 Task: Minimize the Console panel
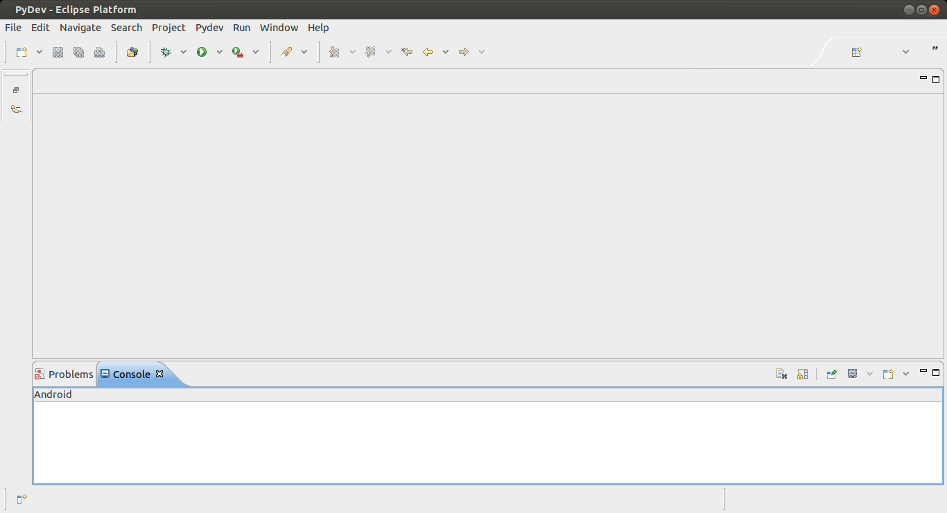click(x=923, y=371)
